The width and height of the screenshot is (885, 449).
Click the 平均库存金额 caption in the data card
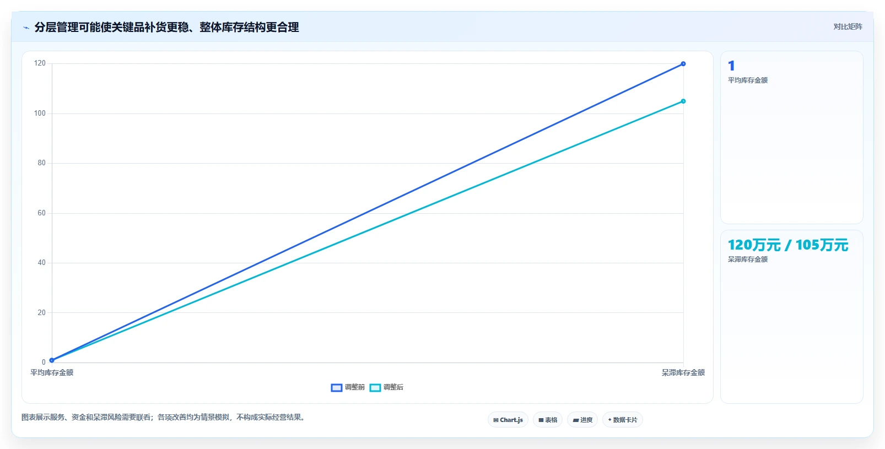tap(748, 80)
